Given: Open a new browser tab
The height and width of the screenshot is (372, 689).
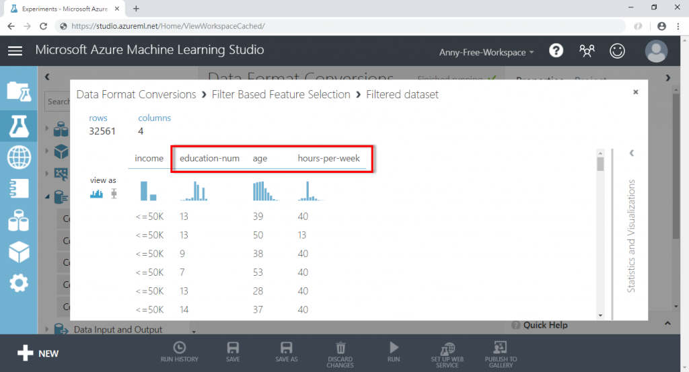Looking at the screenshot, I should 136,8.
